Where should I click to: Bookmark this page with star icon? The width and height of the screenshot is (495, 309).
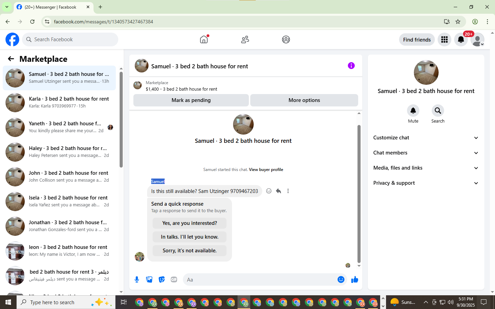tap(458, 22)
